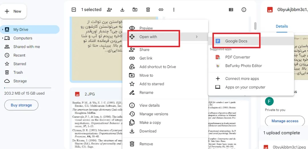Click the Manage access button
The image size is (308, 149).
pos(285,121)
